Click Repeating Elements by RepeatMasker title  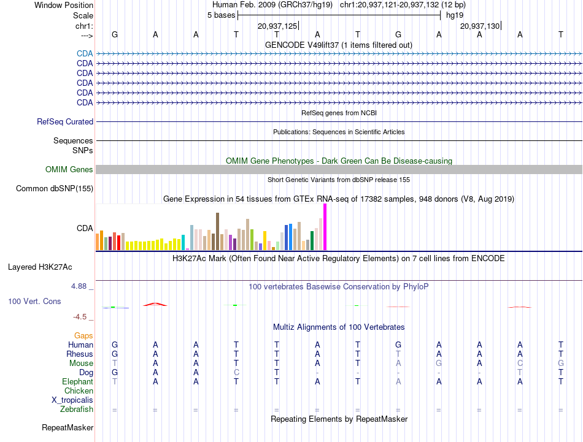point(339,419)
